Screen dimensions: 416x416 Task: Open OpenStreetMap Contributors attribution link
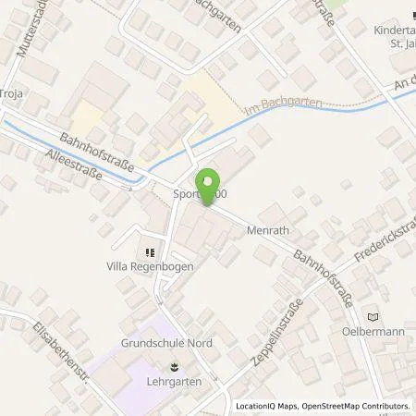click(356, 406)
